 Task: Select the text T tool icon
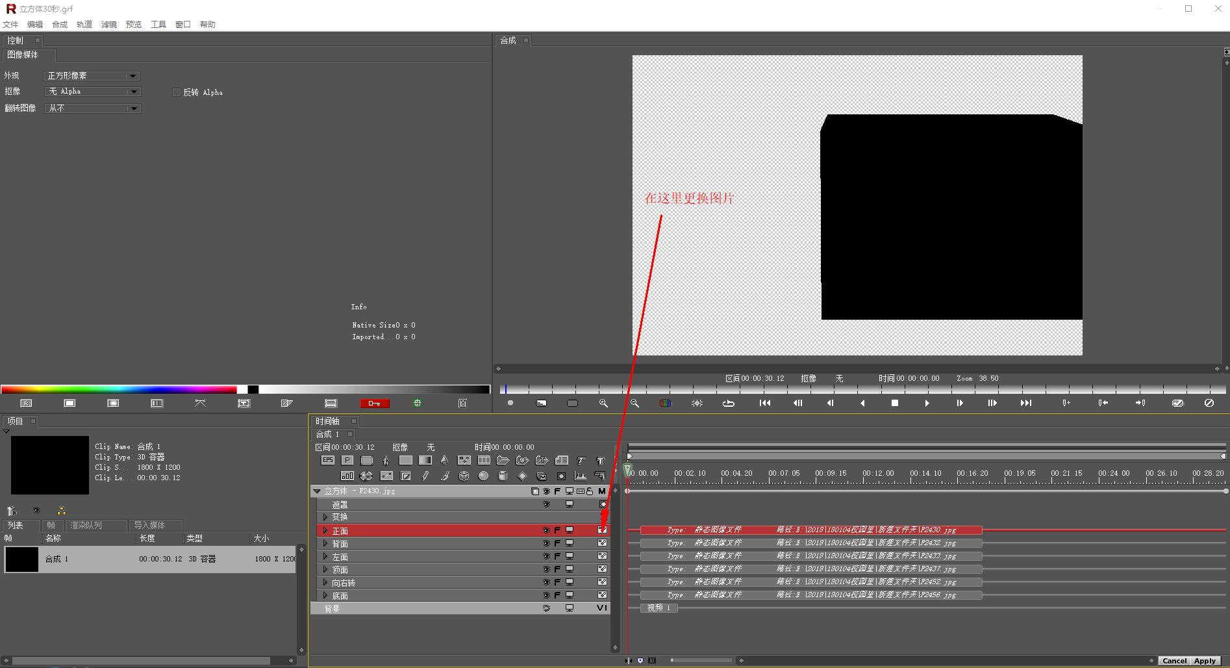click(600, 460)
